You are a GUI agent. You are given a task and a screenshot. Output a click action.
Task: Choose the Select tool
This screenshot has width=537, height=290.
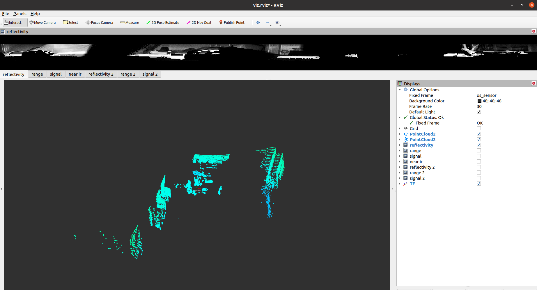pyautogui.click(x=71, y=22)
